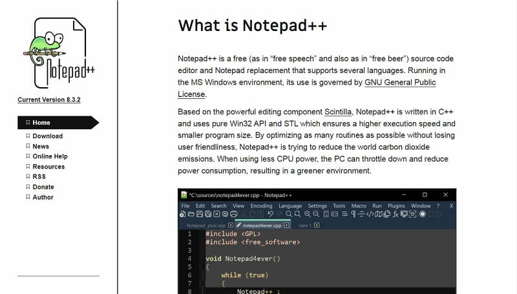Close the new 1 tab

click(317, 225)
